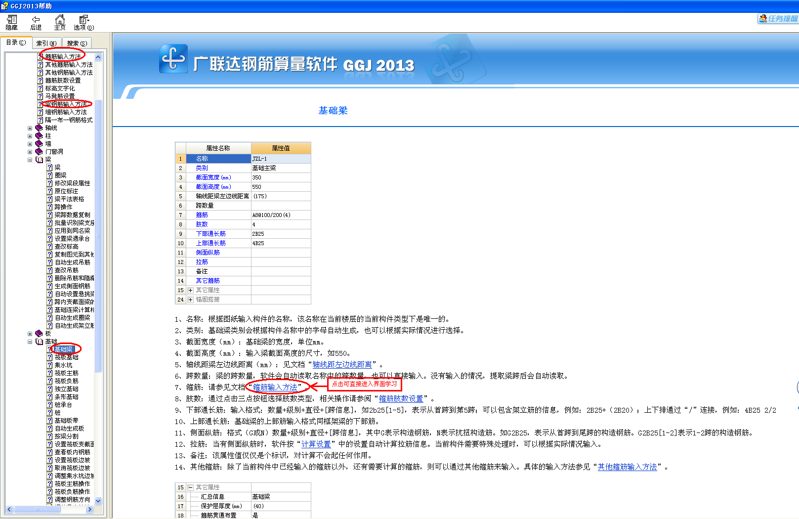This screenshot has width=799, height=519.
Task: Click the question-mark icon beside 集水坑
Action: [x=49, y=365]
